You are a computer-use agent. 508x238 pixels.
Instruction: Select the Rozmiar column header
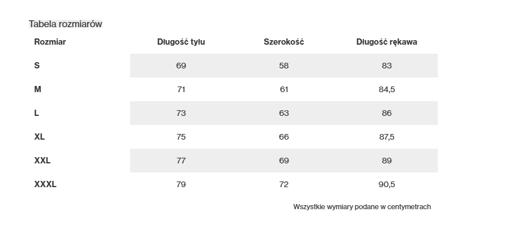pos(50,42)
